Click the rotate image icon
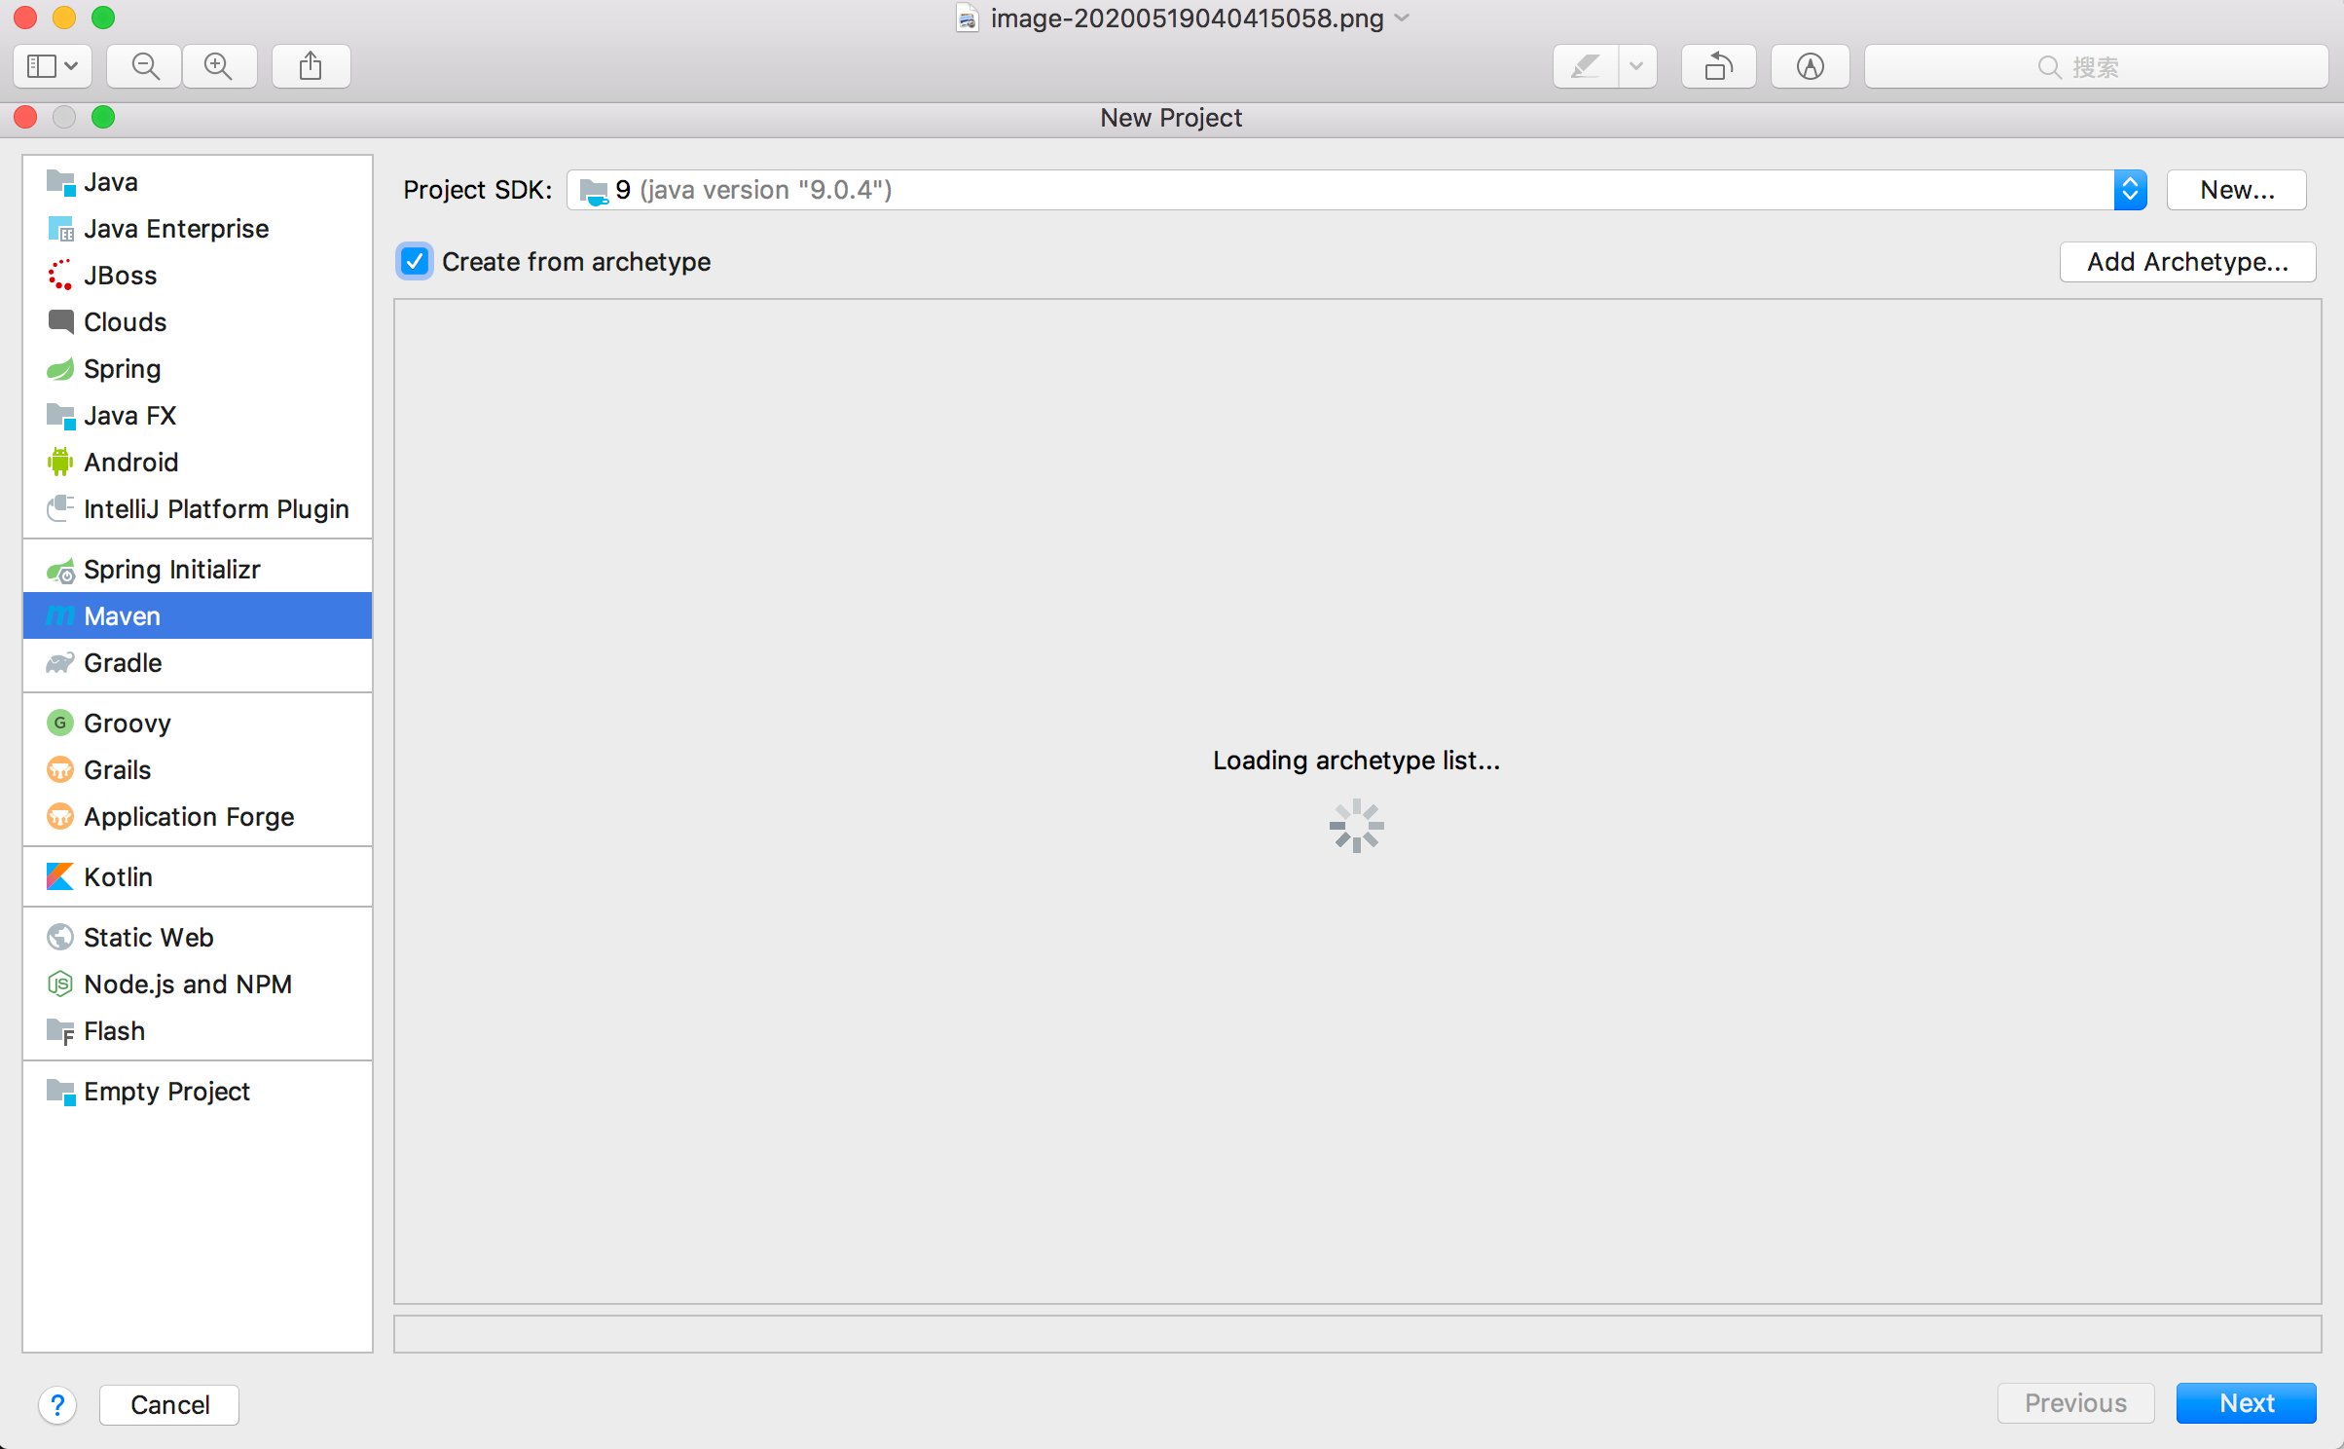The image size is (2344, 1449). tap(1718, 66)
